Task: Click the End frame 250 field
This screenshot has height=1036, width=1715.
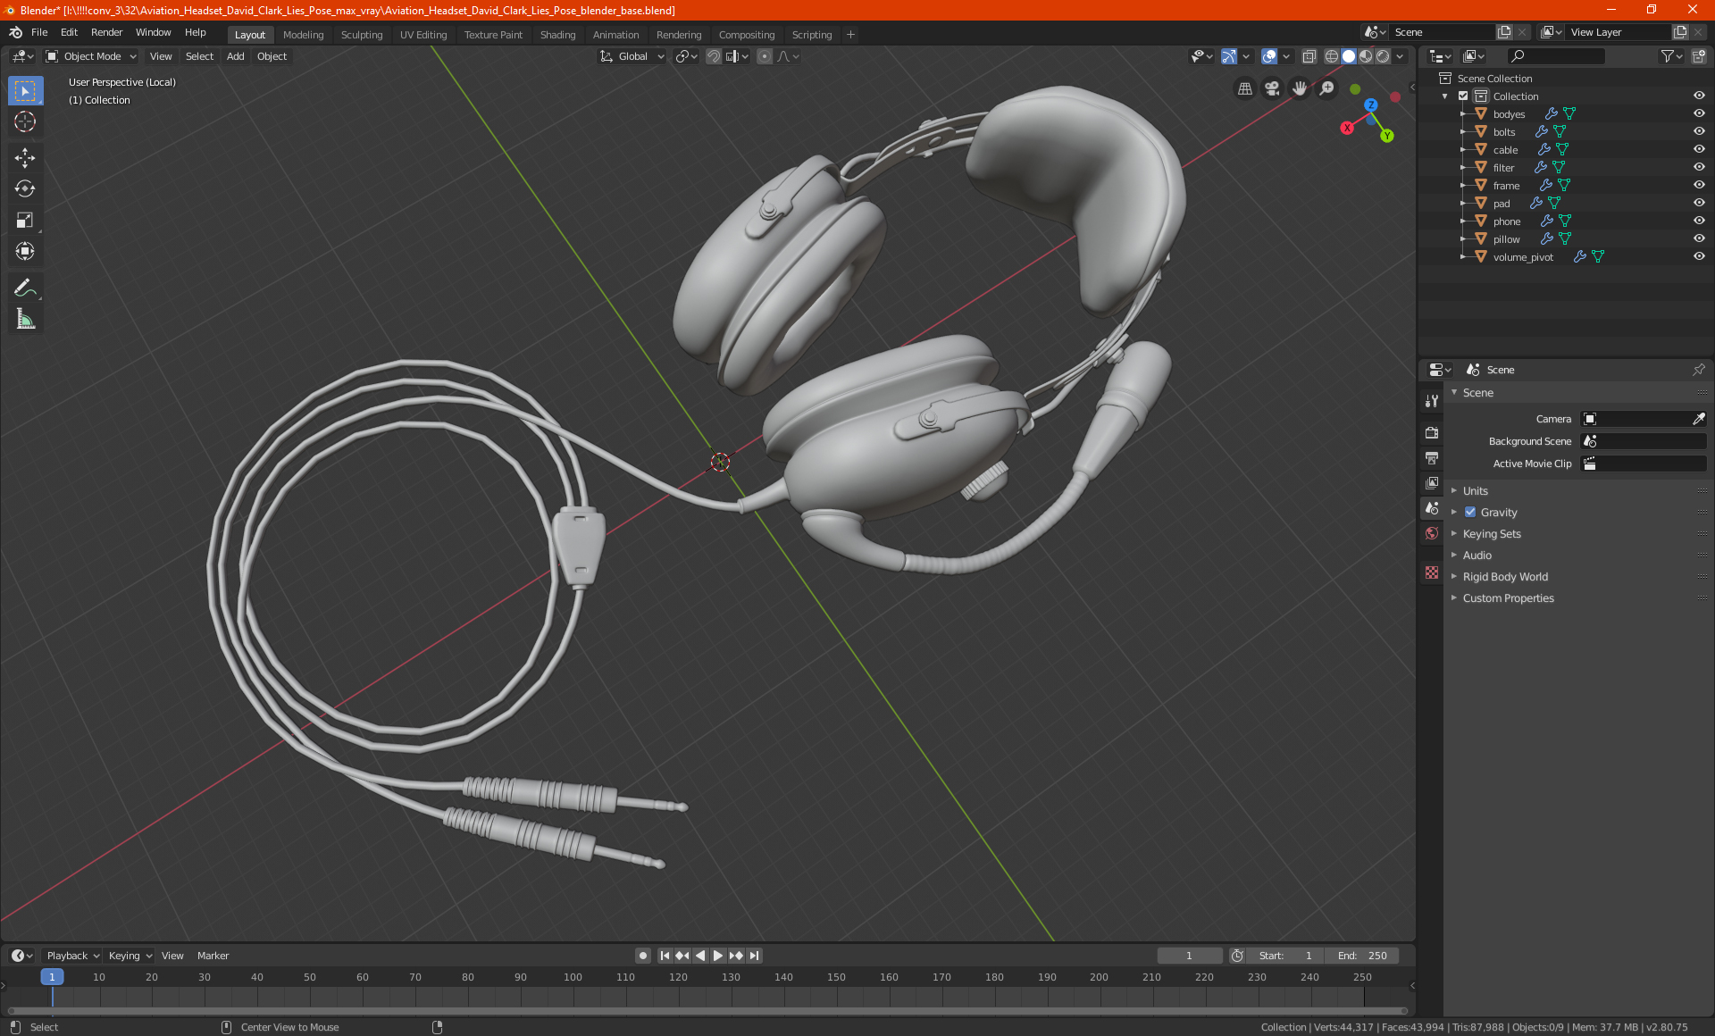Action: tap(1362, 956)
